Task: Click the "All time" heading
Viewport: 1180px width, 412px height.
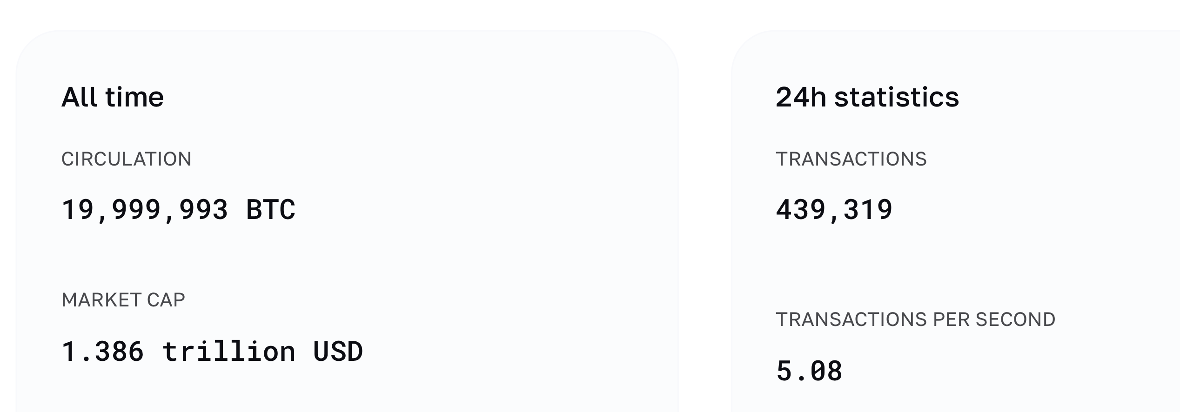Action: 112,97
